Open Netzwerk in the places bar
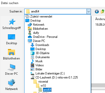The width and height of the screenshot is (105, 93). (x=11, y=85)
